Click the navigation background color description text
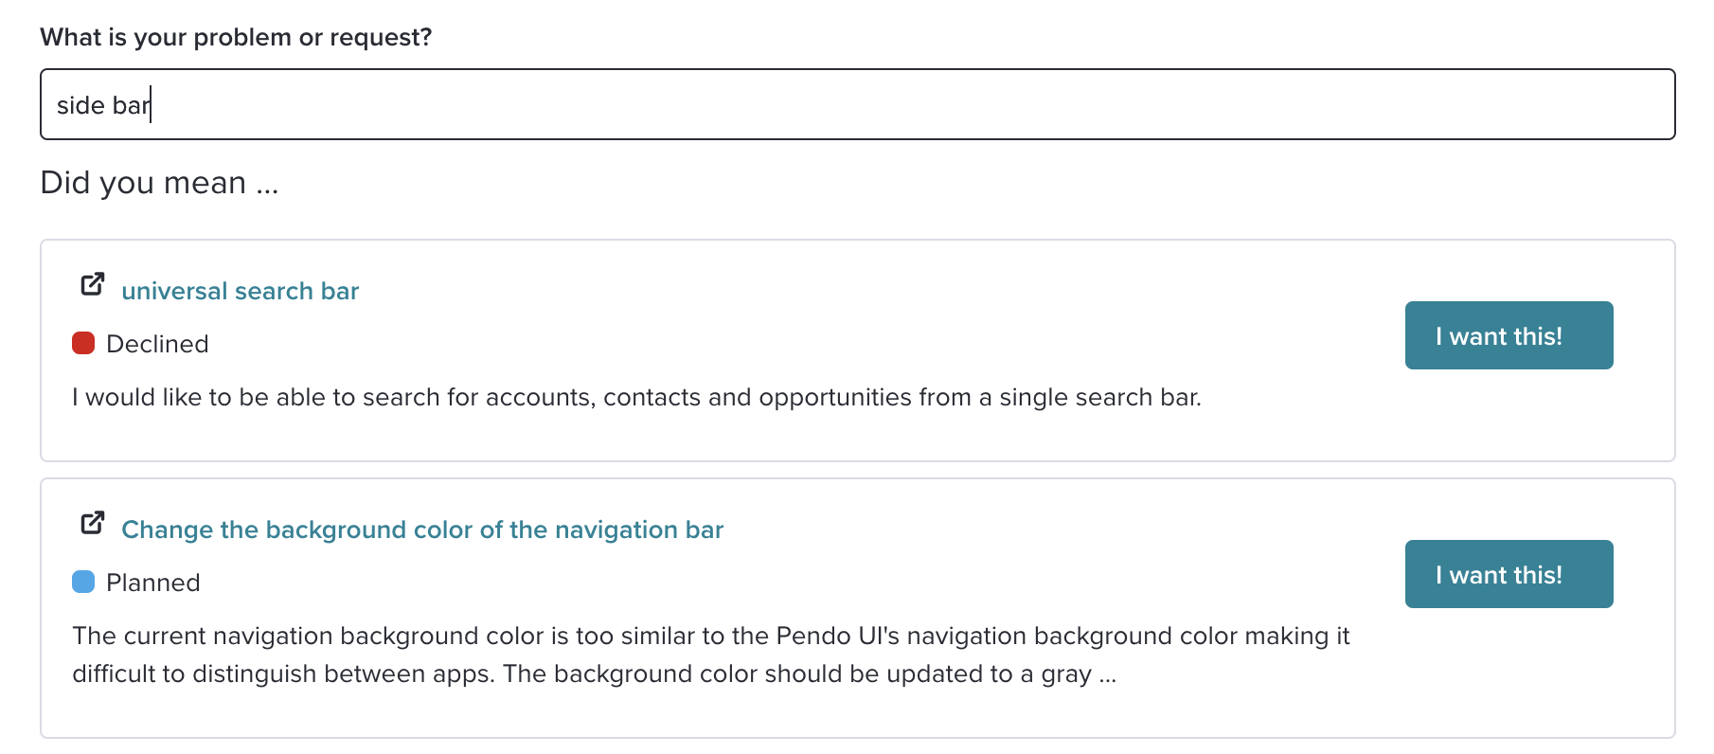1714x754 pixels. click(711, 655)
